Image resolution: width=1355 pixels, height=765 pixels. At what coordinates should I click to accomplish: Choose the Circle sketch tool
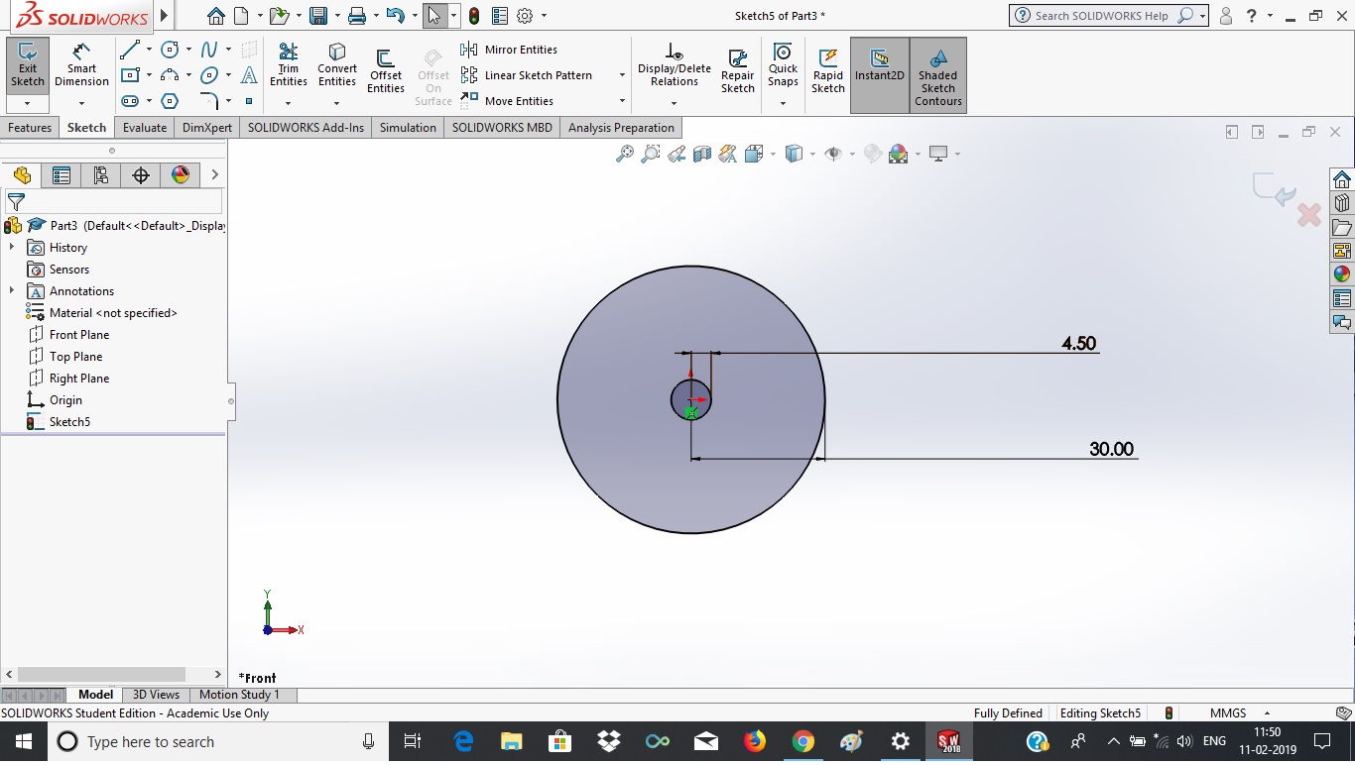(170, 50)
